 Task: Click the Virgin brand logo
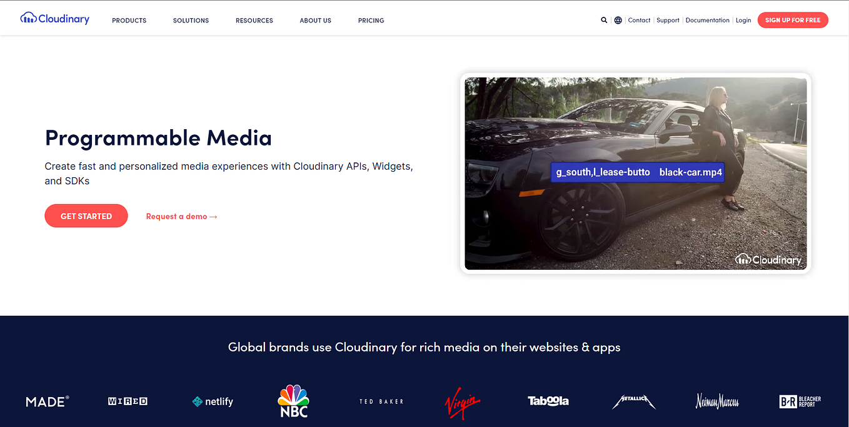463,401
